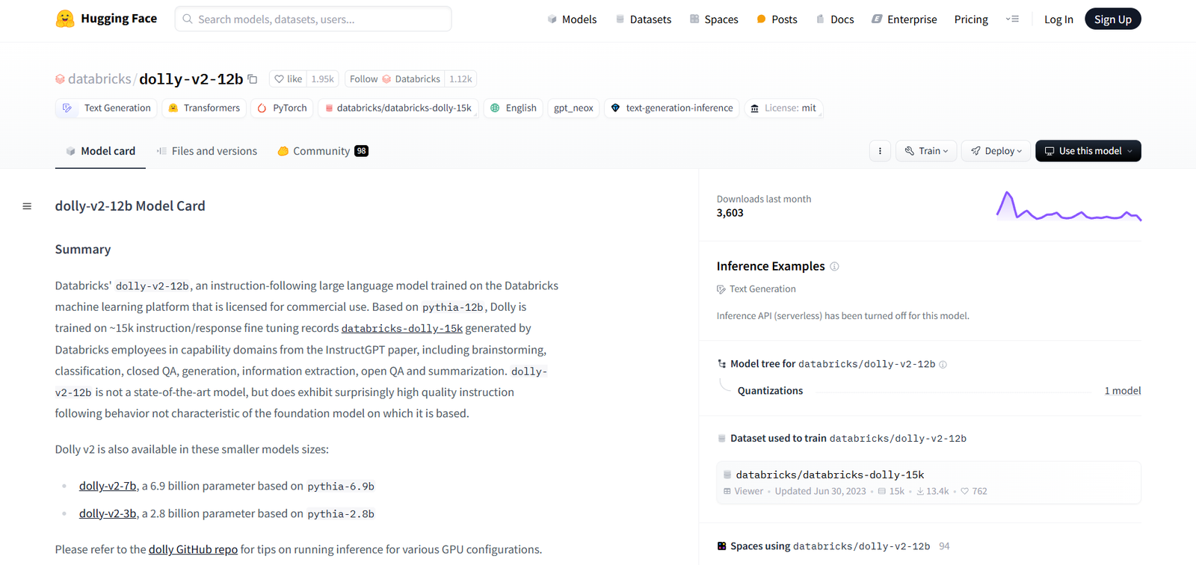Screen dimensions: 1196x565
Task: Click the Hugging Face logo icon
Action: point(65,19)
